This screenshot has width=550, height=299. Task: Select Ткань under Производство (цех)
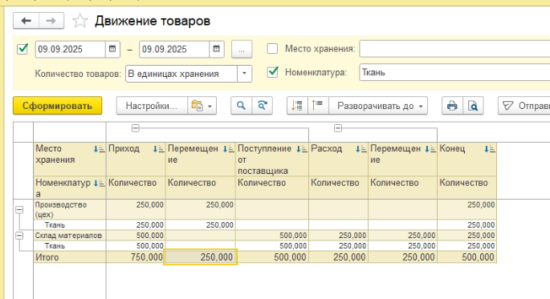pyautogui.click(x=55, y=224)
